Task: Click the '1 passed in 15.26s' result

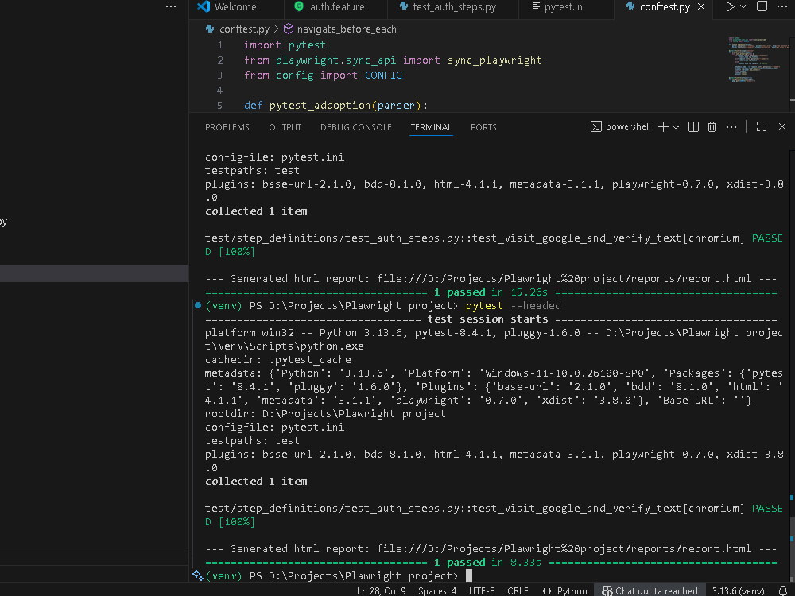Action: click(x=491, y=292)
